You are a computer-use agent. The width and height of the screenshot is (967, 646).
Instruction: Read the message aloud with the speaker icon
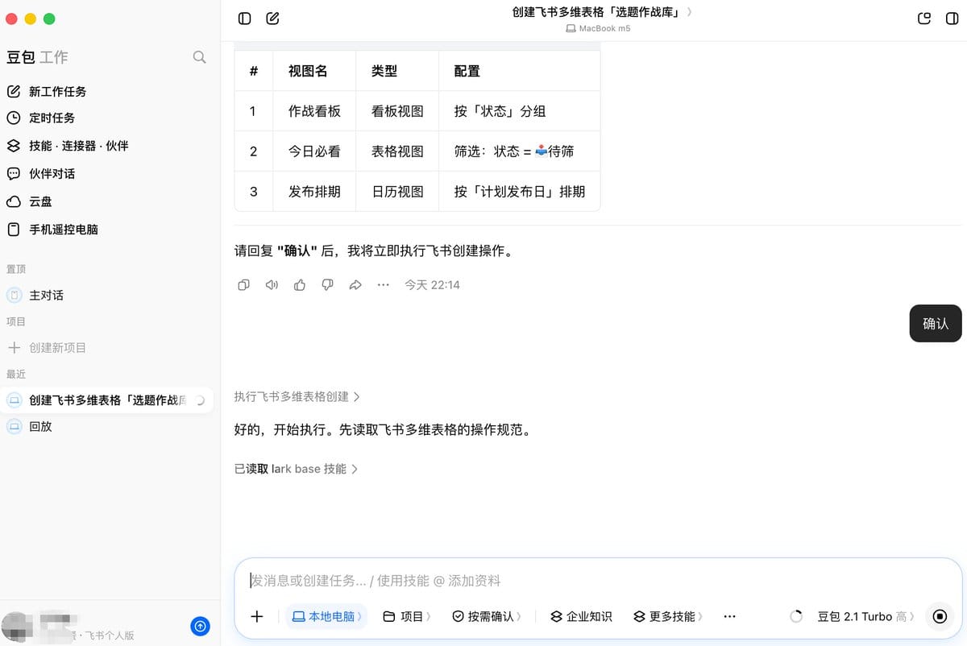click(x=272, y=285)
